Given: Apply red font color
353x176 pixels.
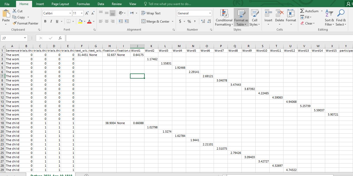Looking at the screenshot, I should click(x=89, y=21).
